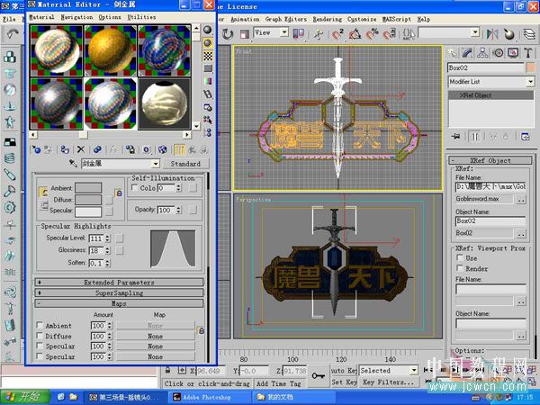Click the Get Material icon
Viewport: 540px width, 405px height.
[35, 149]
